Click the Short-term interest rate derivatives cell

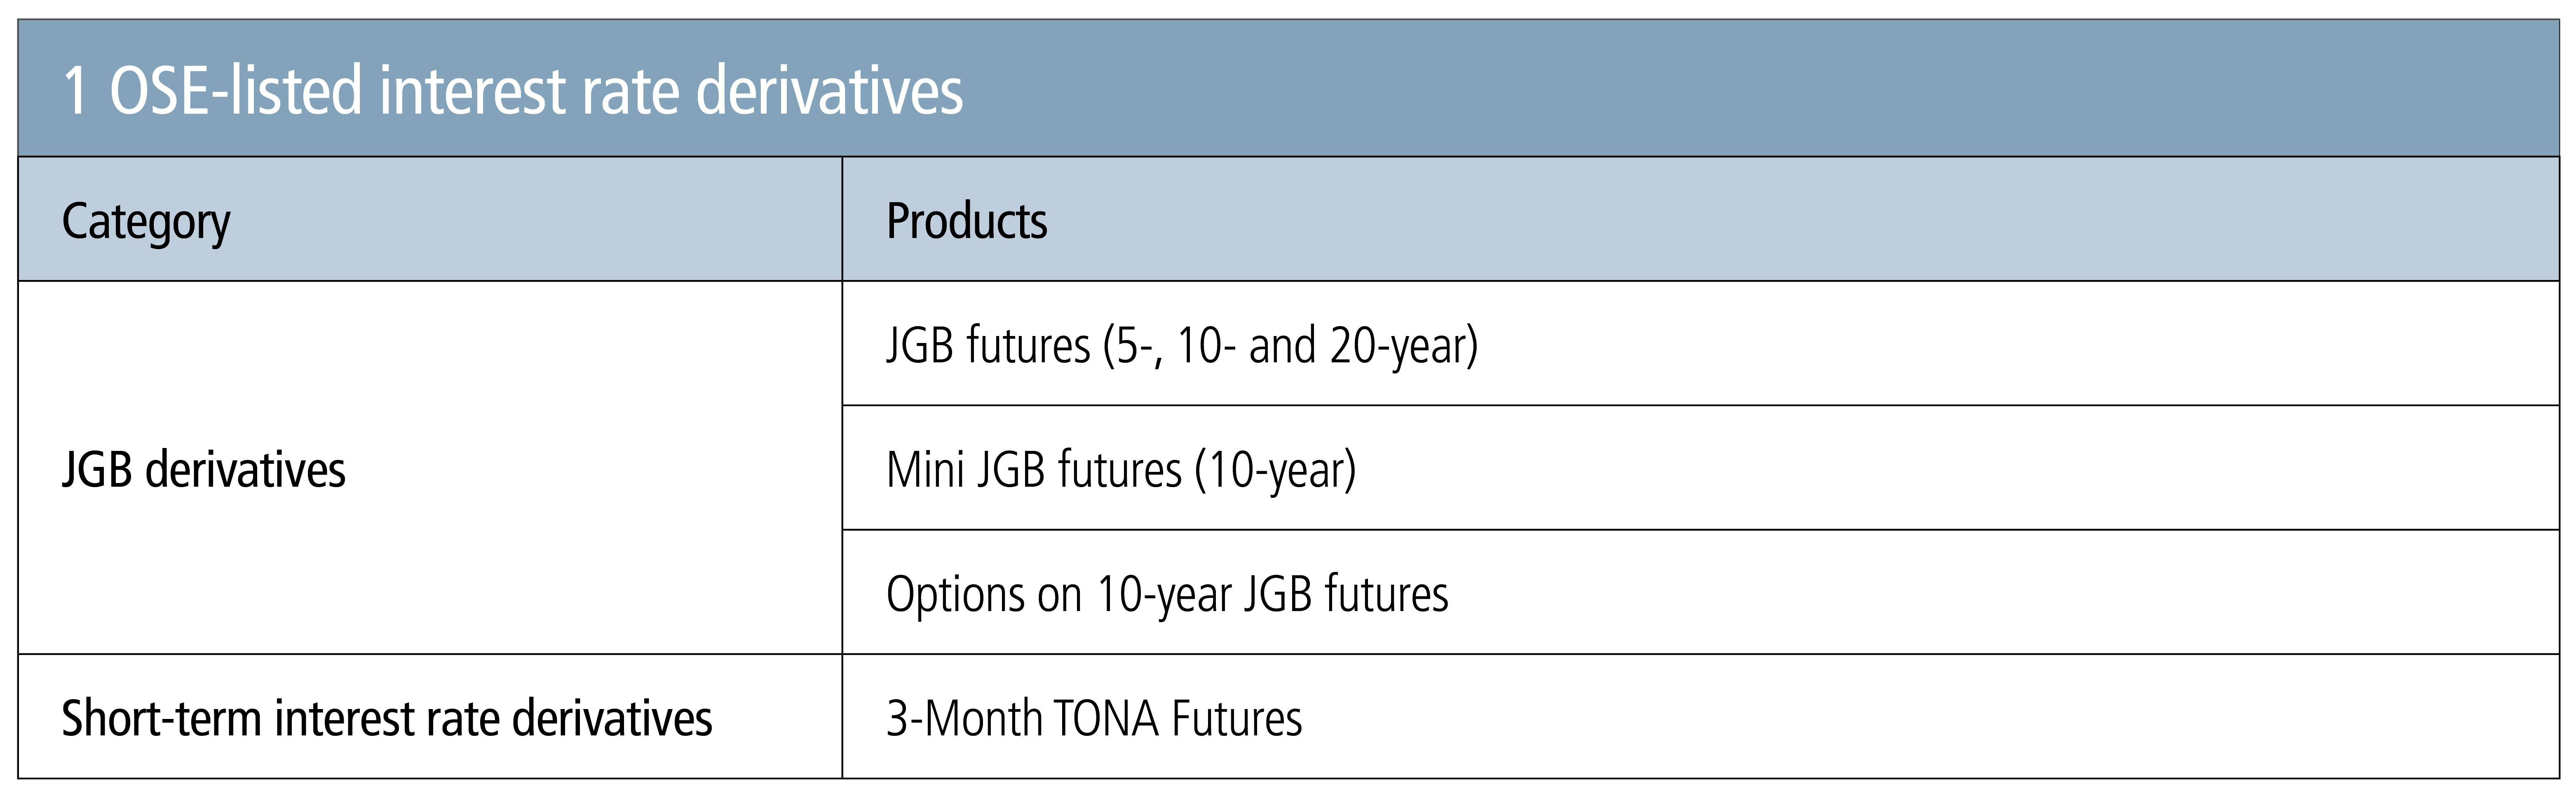[387, 718]
